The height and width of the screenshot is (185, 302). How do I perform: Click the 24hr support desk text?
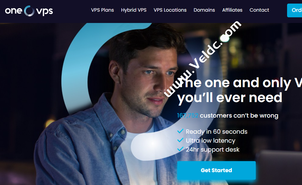pyautogui.click(x=212, y=149)
